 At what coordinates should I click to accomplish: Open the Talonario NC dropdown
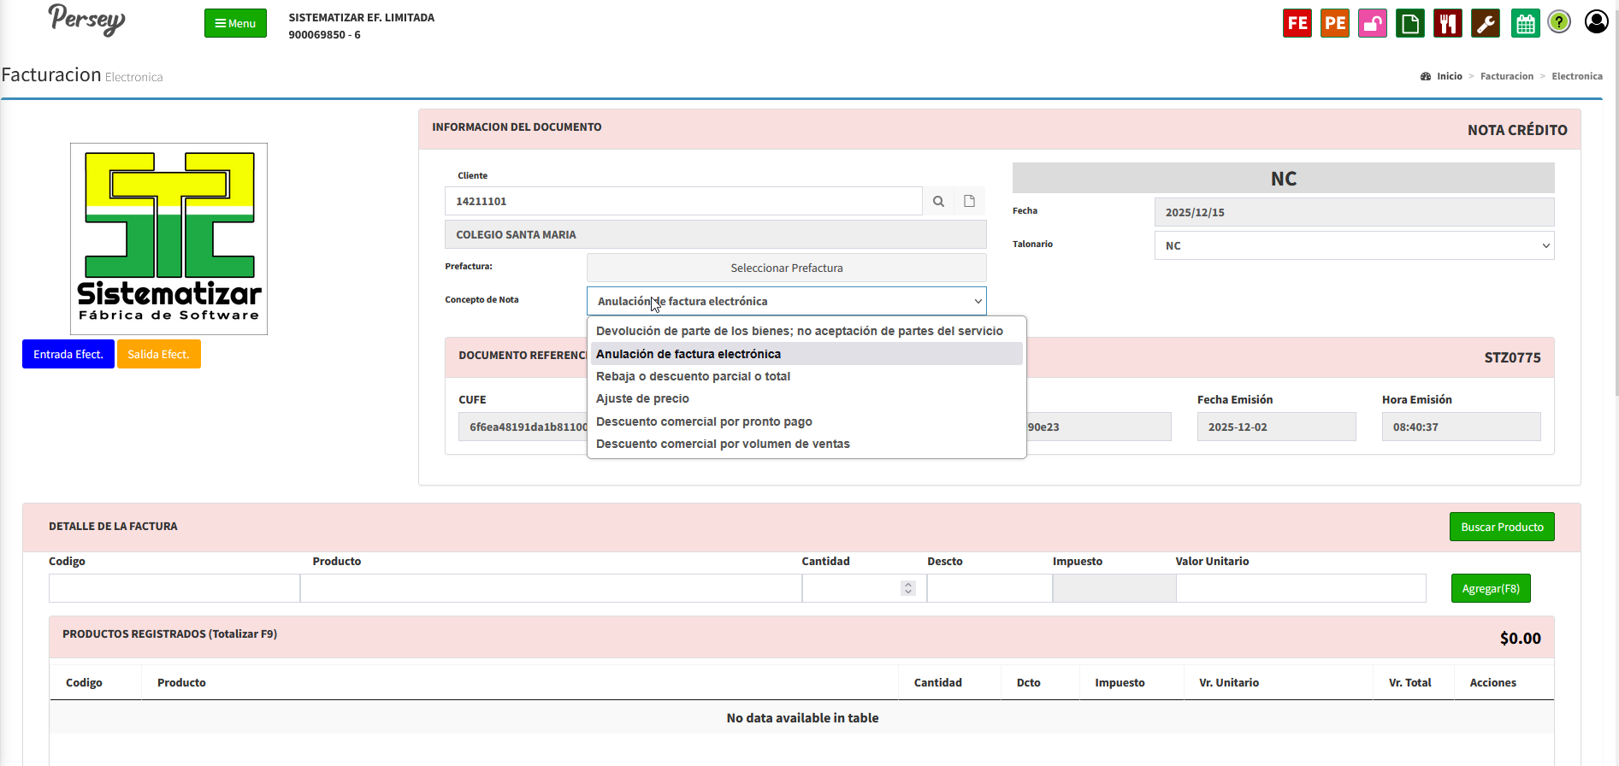[1354, 245]
